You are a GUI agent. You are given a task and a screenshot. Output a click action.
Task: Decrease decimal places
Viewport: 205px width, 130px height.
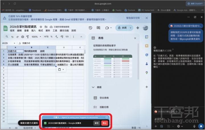pos(56,37)
